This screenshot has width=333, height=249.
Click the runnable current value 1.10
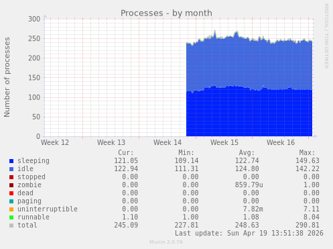coord(130,217)
